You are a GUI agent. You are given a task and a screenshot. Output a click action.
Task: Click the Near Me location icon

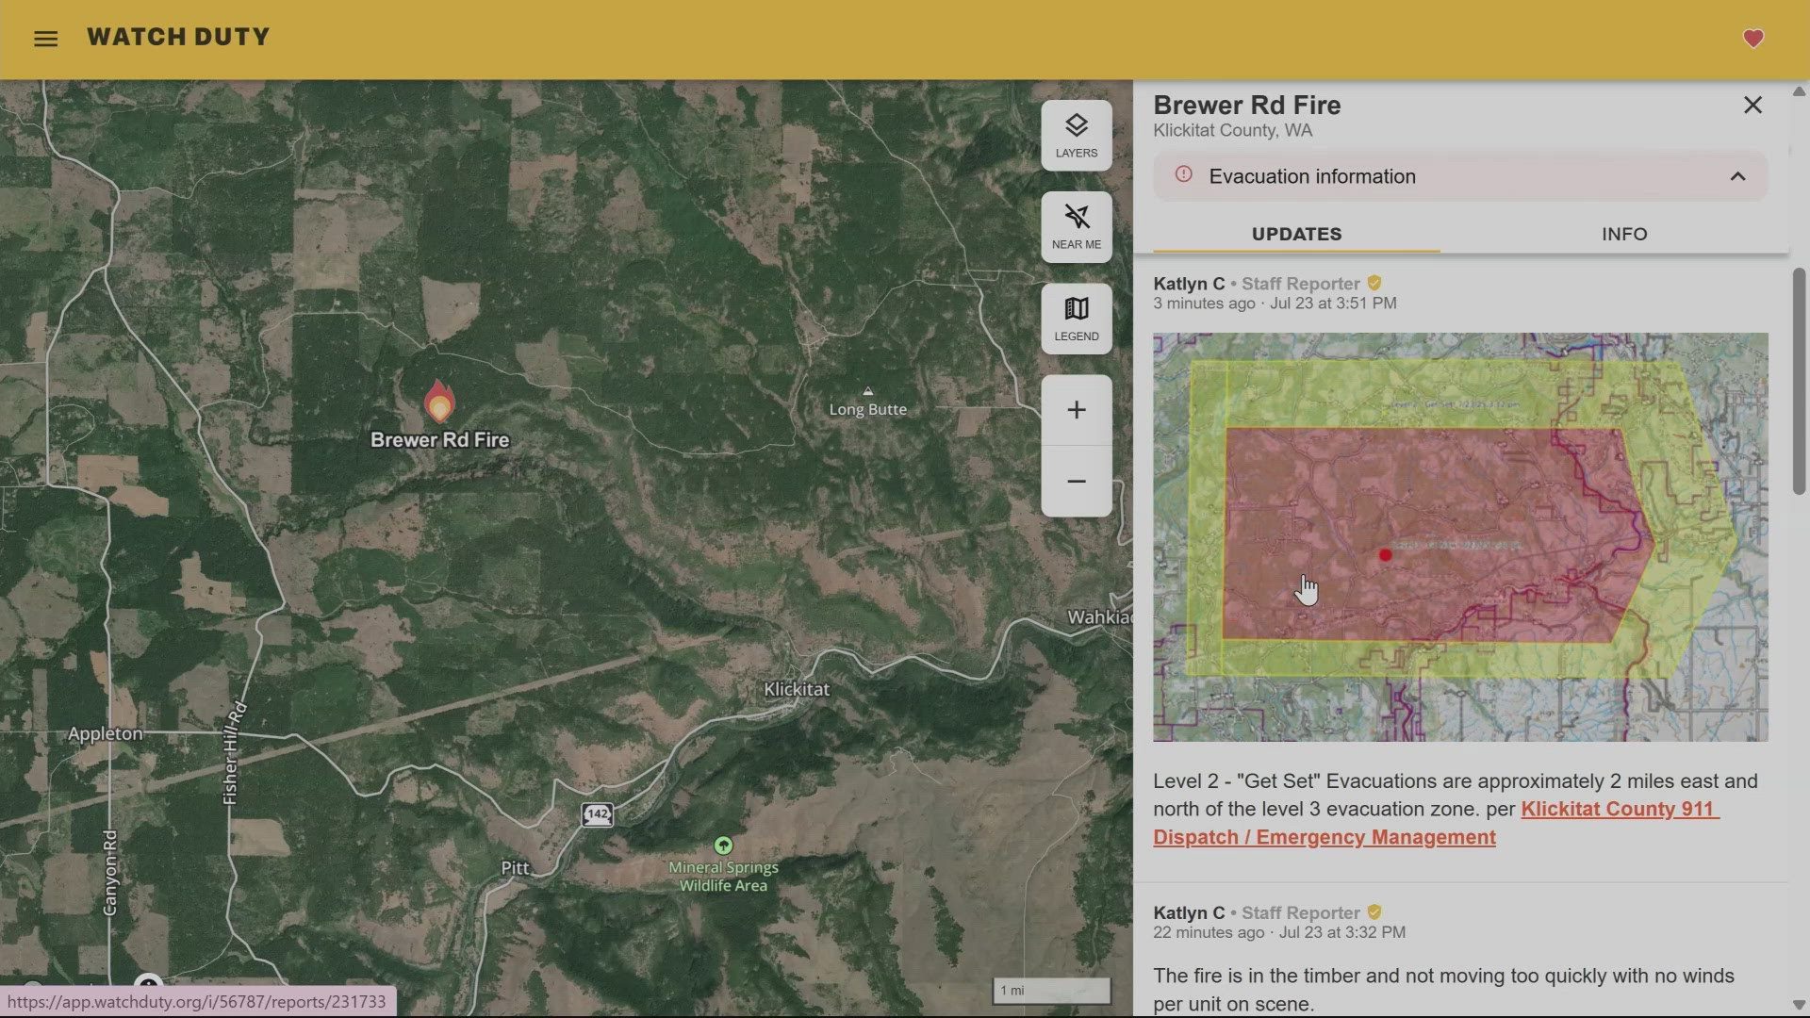point(1076,226)
